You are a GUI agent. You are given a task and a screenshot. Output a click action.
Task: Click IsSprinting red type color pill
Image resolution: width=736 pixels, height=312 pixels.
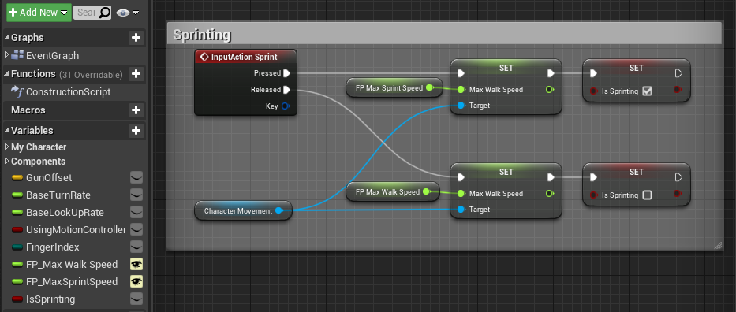tap(17, 299)
